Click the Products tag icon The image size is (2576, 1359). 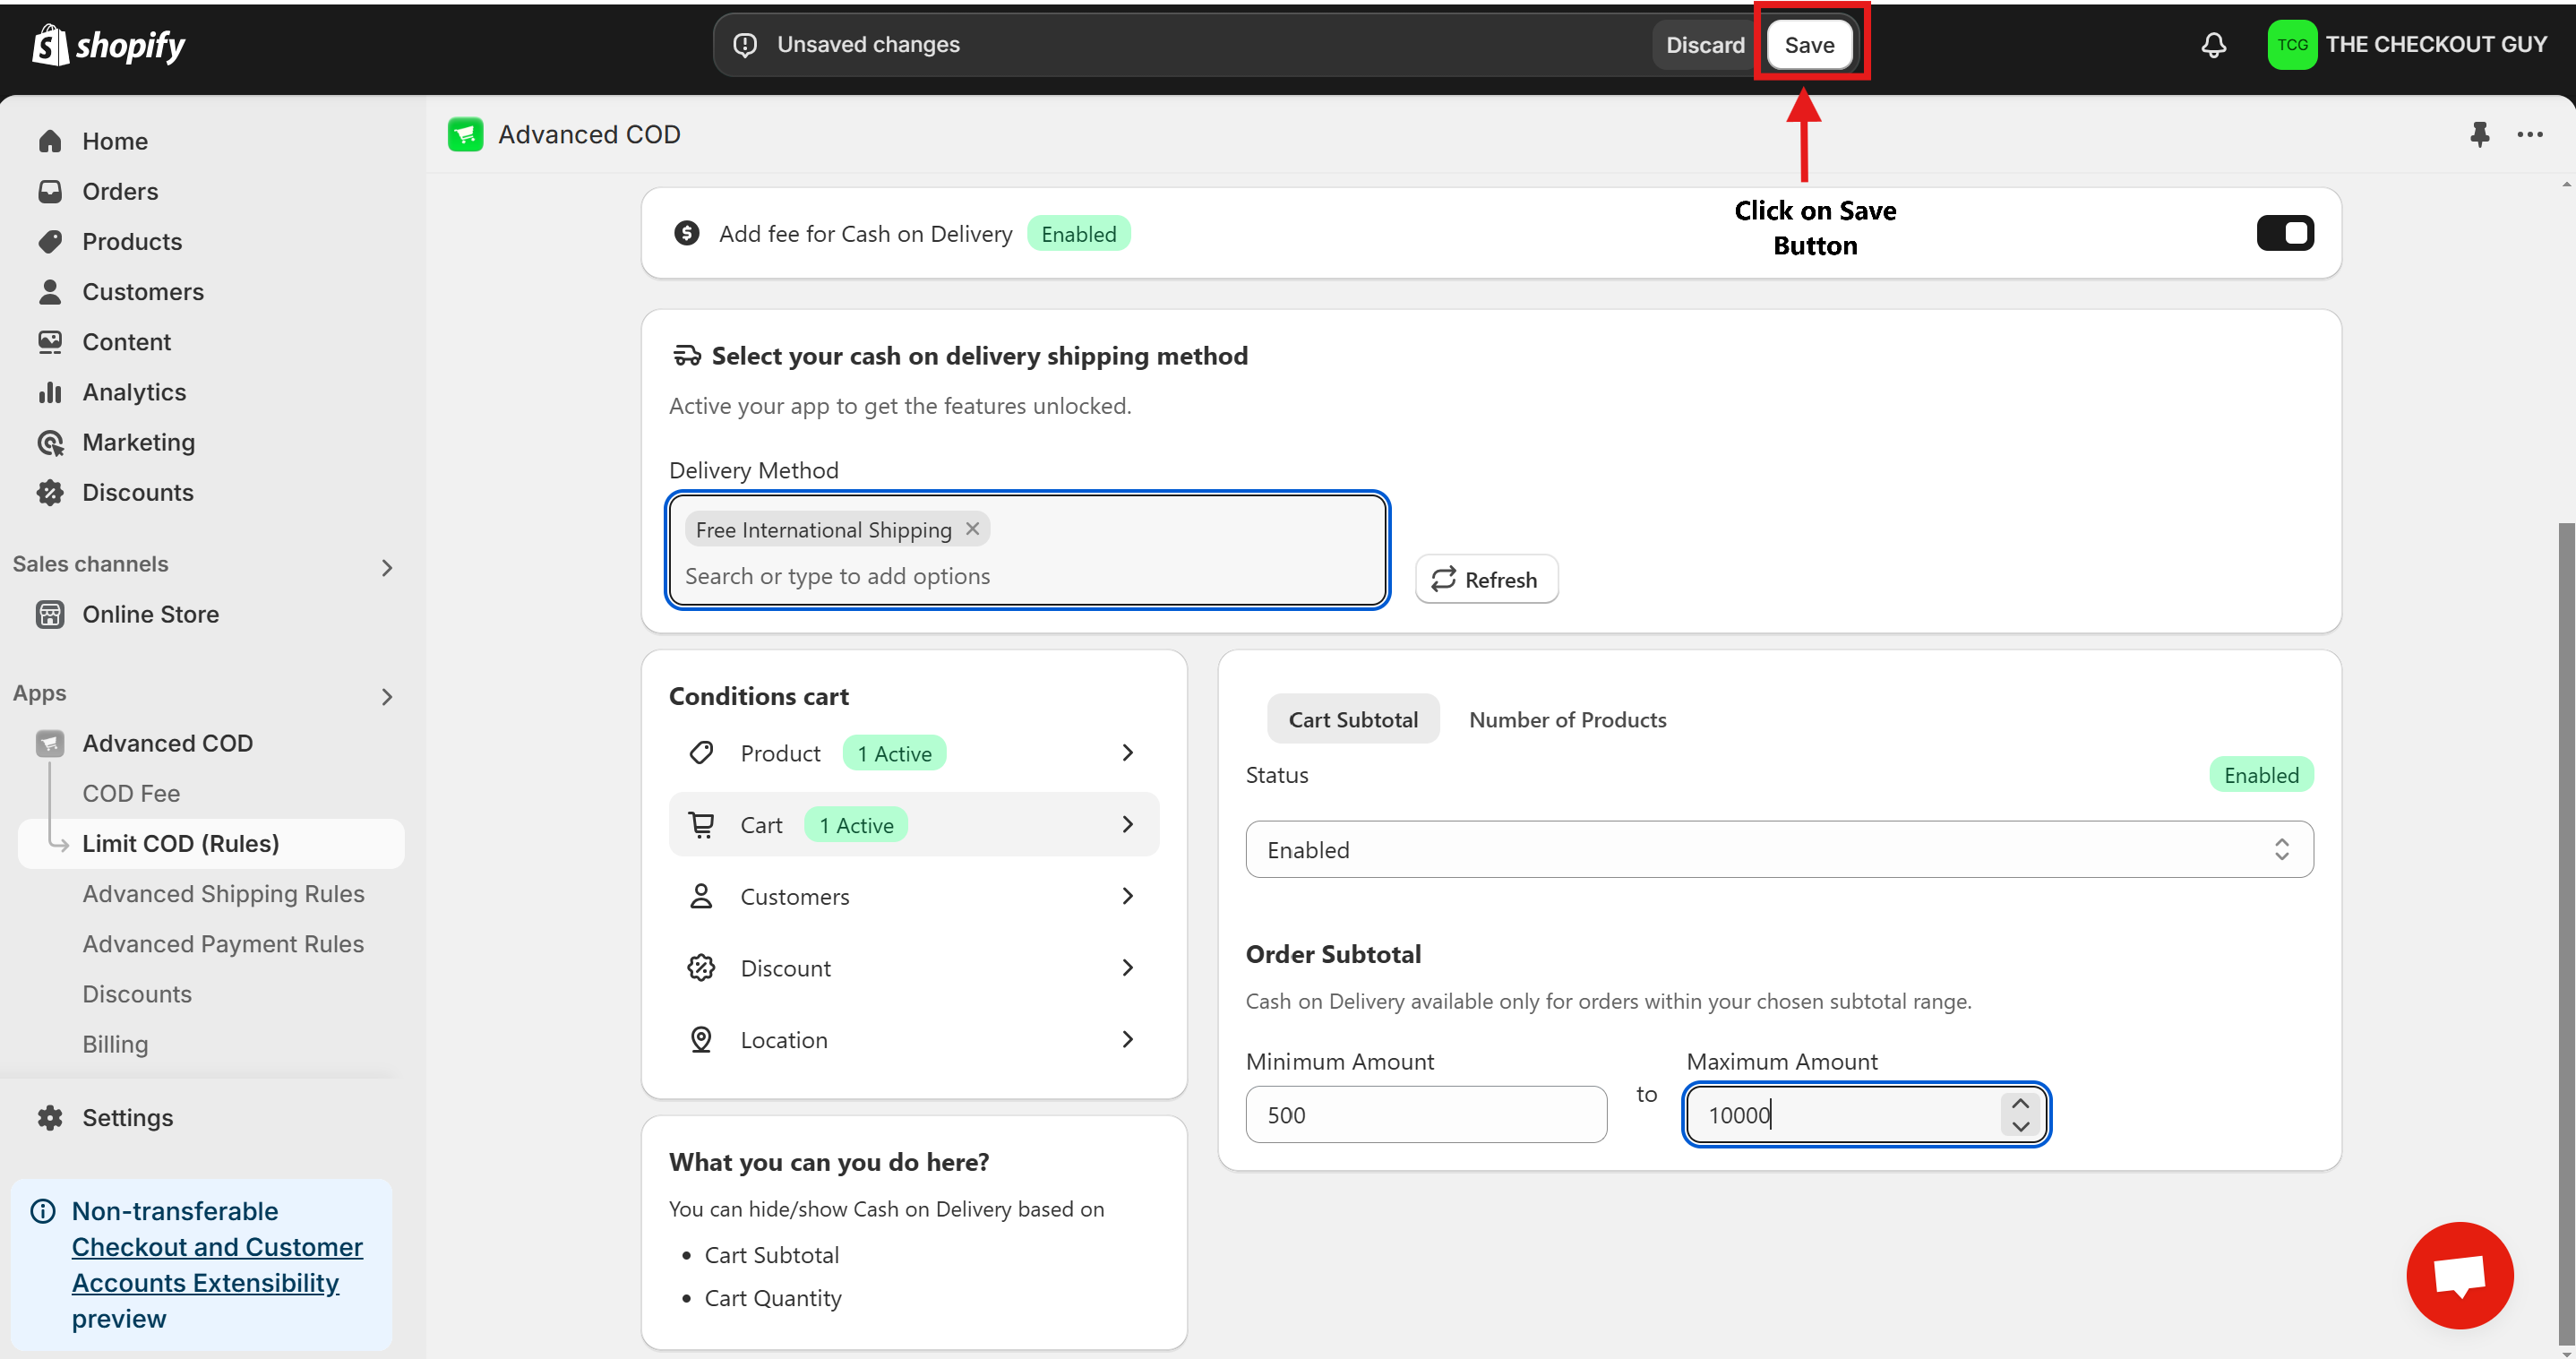click(x=50, y=241)
